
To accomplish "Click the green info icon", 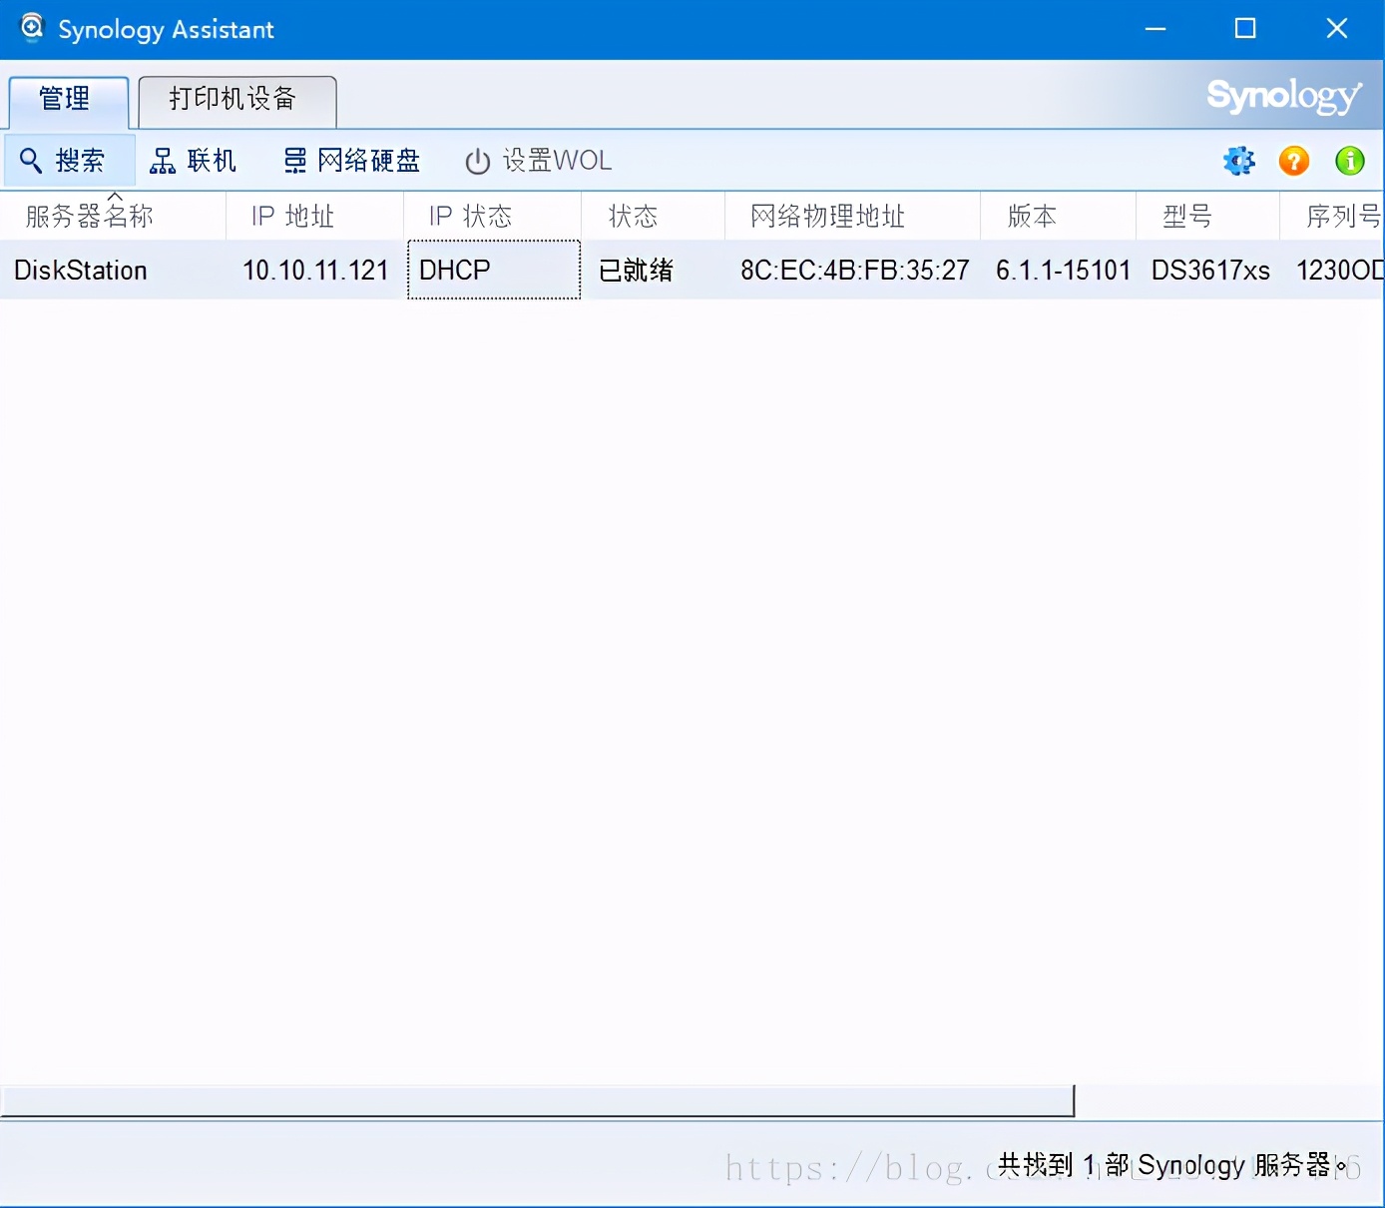I will pos(1349,160).
